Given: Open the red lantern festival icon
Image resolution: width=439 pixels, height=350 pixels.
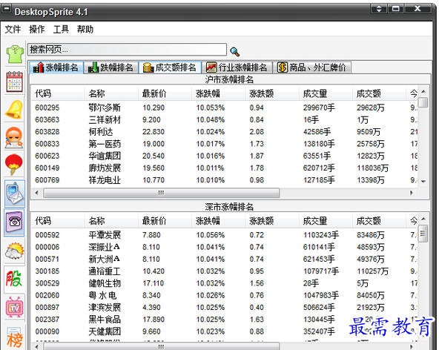Looking at the screenshot, I should (x=13, y=165).
